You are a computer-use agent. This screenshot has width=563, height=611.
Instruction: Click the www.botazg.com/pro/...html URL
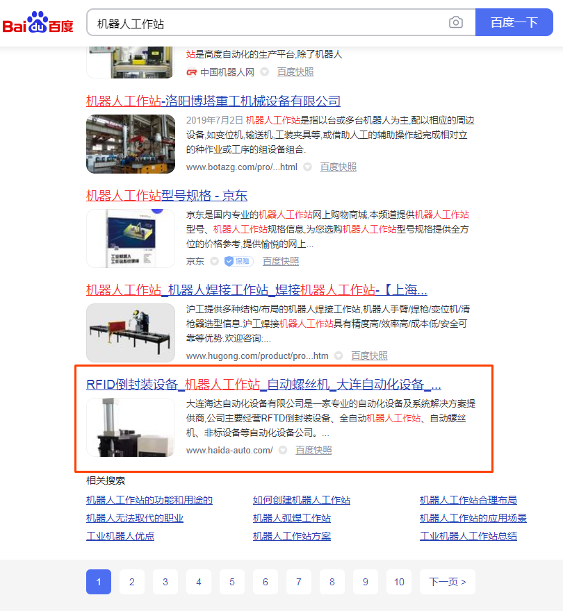click(241, 167)
